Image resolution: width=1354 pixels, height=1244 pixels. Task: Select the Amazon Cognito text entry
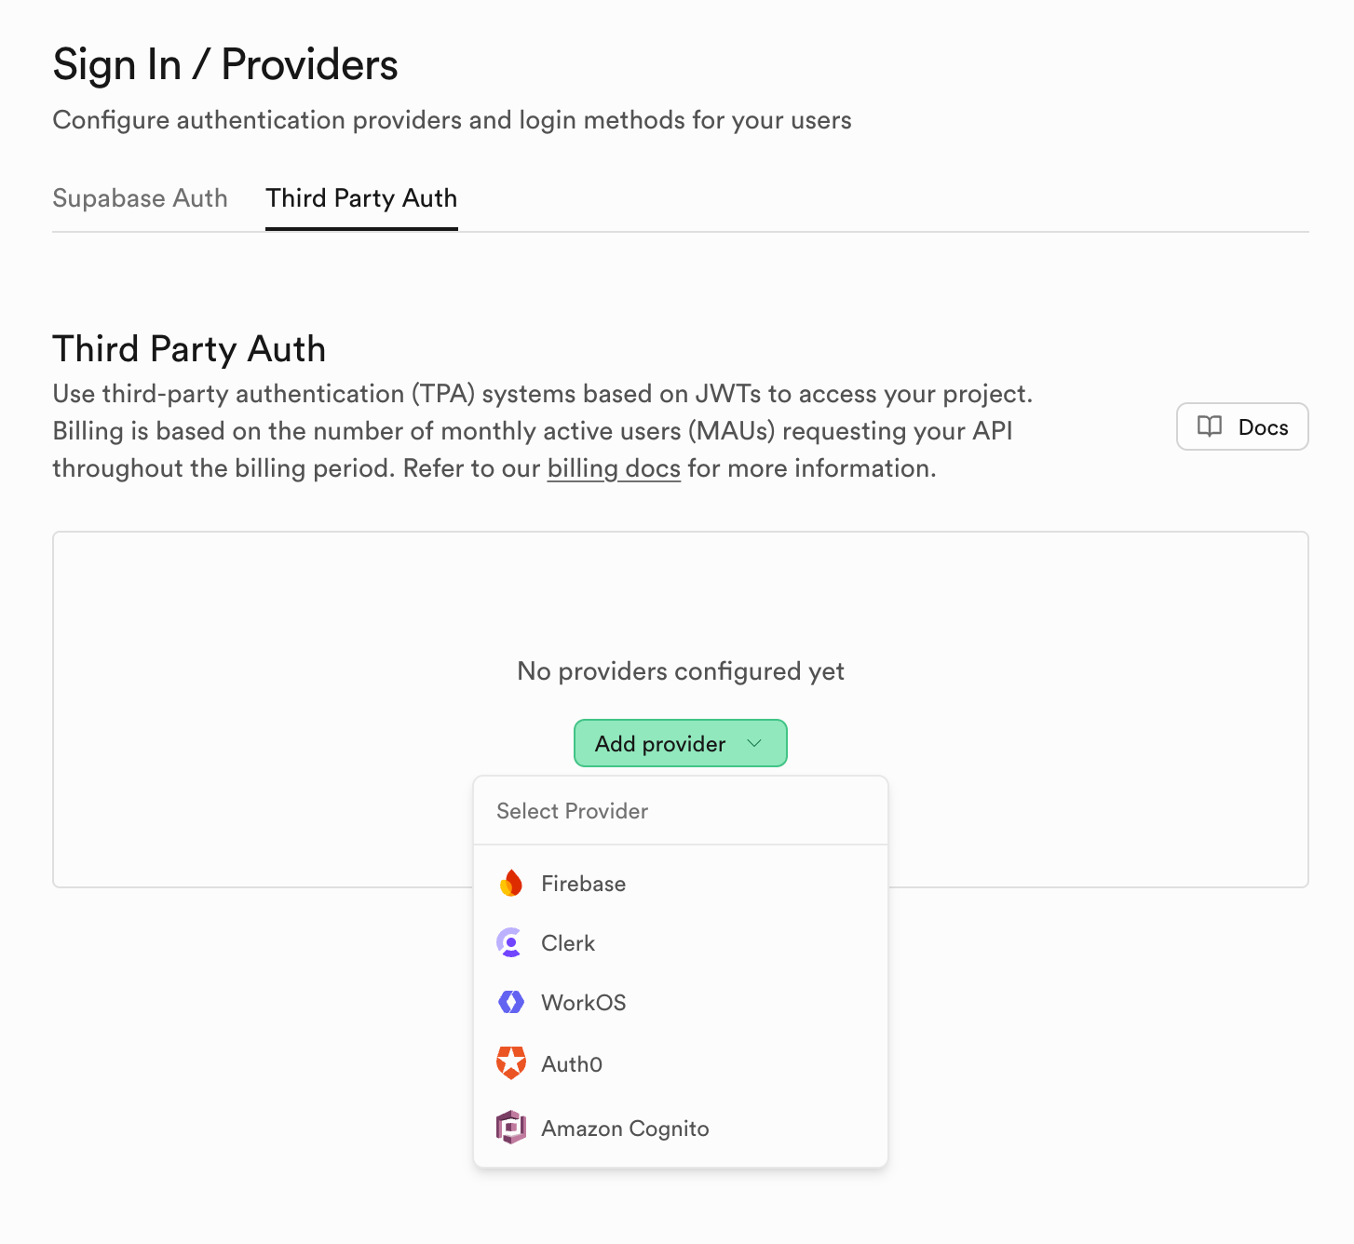pyautogui.click(x=625, y=1129)
